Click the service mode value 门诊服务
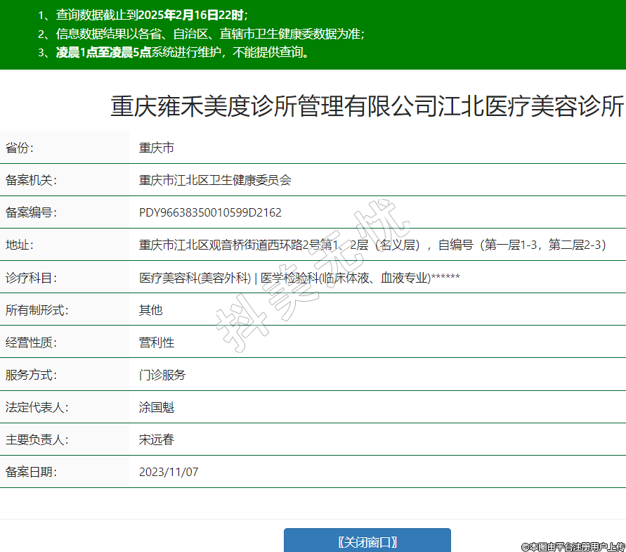Image resolution: width=626 pixels, height=552 pixels. [162, 375]
